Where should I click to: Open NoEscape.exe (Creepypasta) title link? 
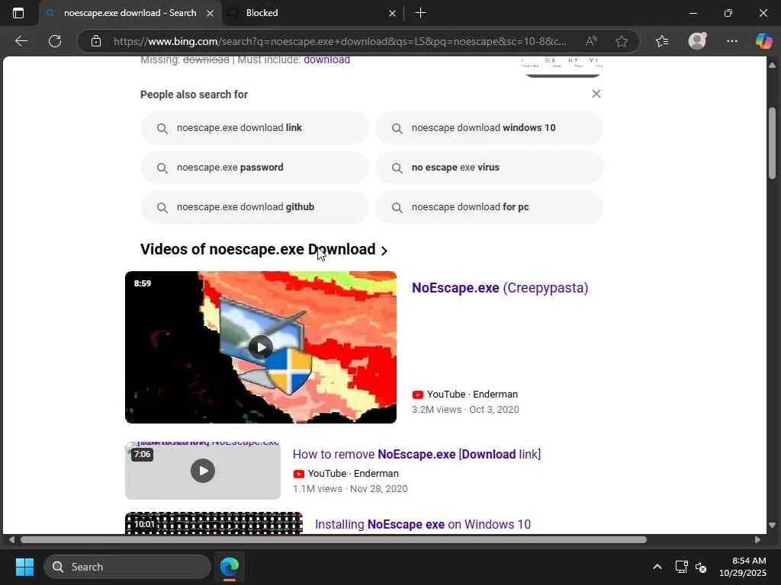click(500, 288)
